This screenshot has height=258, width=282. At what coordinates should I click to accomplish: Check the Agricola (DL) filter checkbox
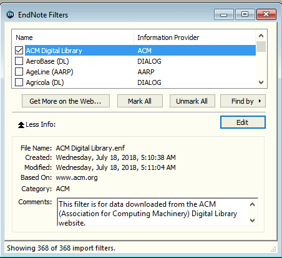(19, 82)
